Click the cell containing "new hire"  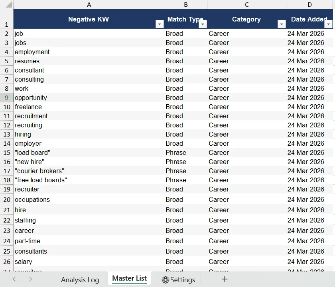pyautogui.click(x=89, y=162)
